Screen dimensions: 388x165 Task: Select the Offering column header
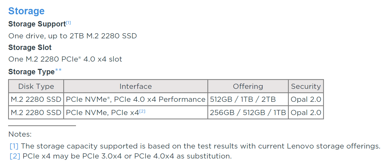pyautogui.click(x=248, y=86)
